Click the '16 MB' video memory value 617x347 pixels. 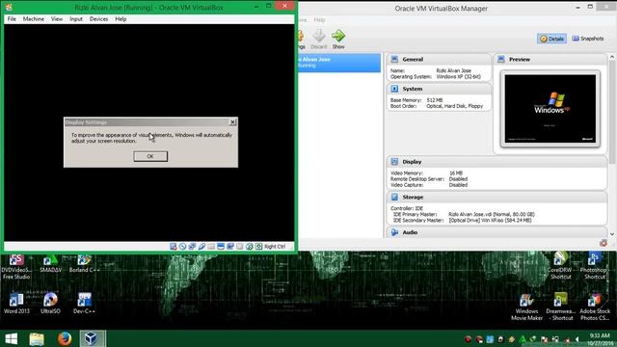[456, 173]
